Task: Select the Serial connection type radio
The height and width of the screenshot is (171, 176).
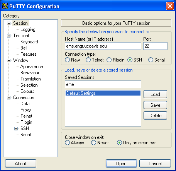Action: 151,60
